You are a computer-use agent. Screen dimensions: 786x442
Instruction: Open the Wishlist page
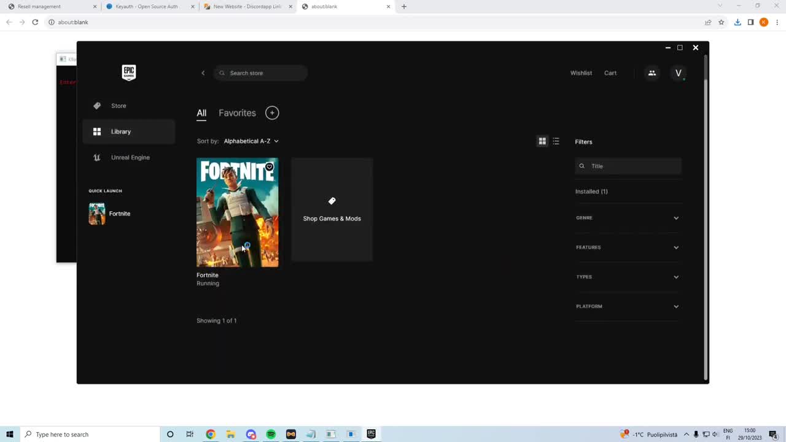click(x=581, y=72)
